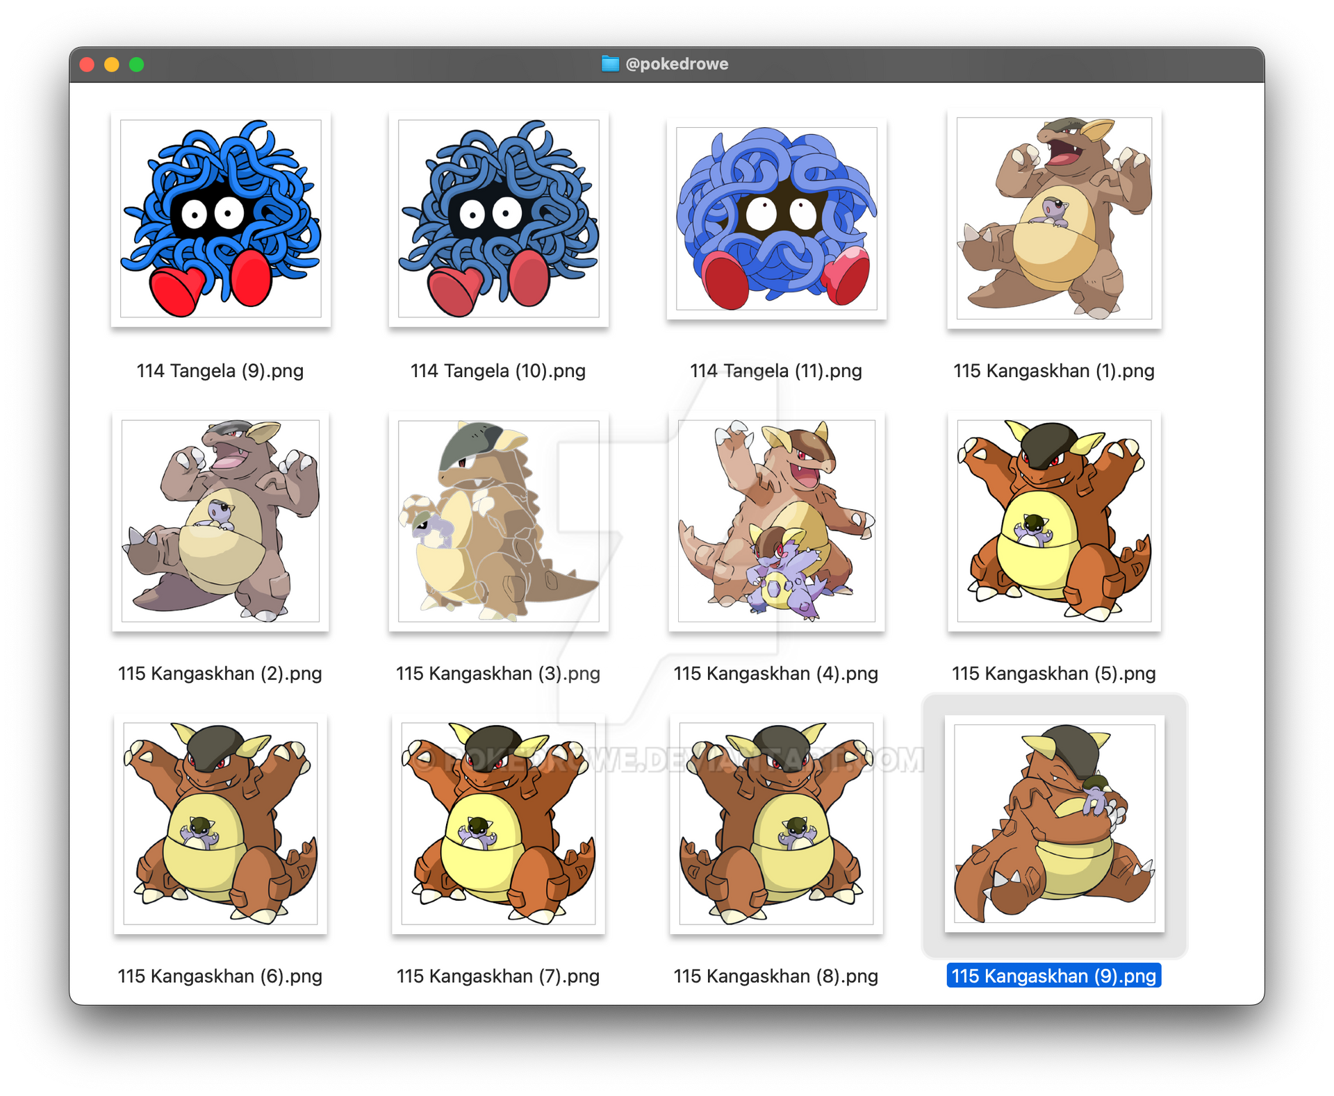The height and width of the screenshot is (1096, 1334).
Task: Select the 115 Kangaskhan (6).png thumbnail
Action: [220, 824]
